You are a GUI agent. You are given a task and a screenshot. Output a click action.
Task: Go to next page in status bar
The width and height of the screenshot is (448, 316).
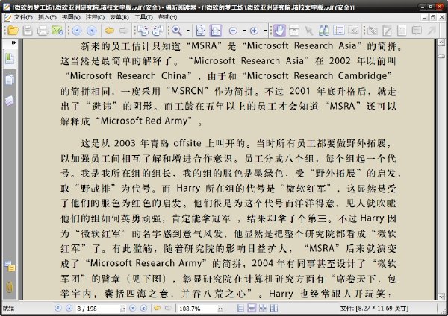[132, 308]
